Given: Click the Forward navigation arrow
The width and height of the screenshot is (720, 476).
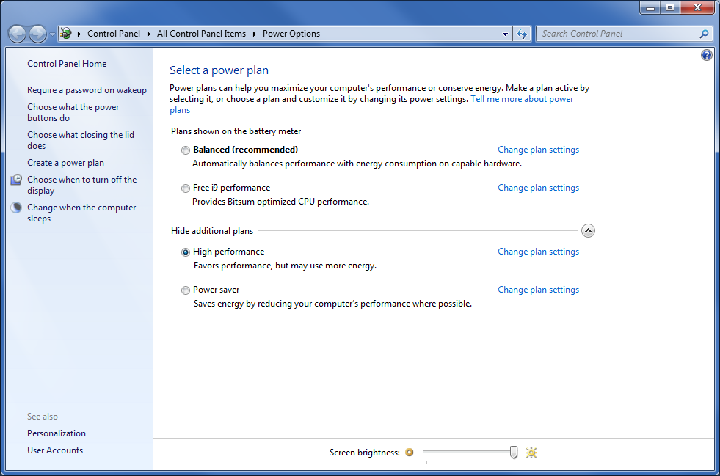Looking at the screenshot, I should (37, 34).
